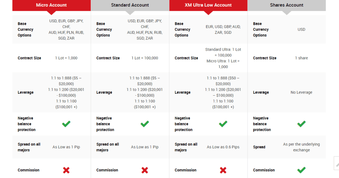
Task: Click green checkmark for Ultra Low negative balance protection
Action: click(x=223, y=124)
